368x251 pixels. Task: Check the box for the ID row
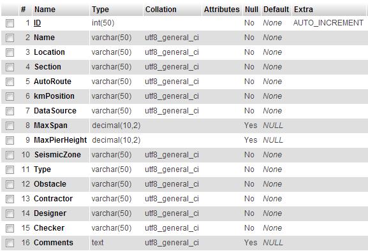(10, 23)
